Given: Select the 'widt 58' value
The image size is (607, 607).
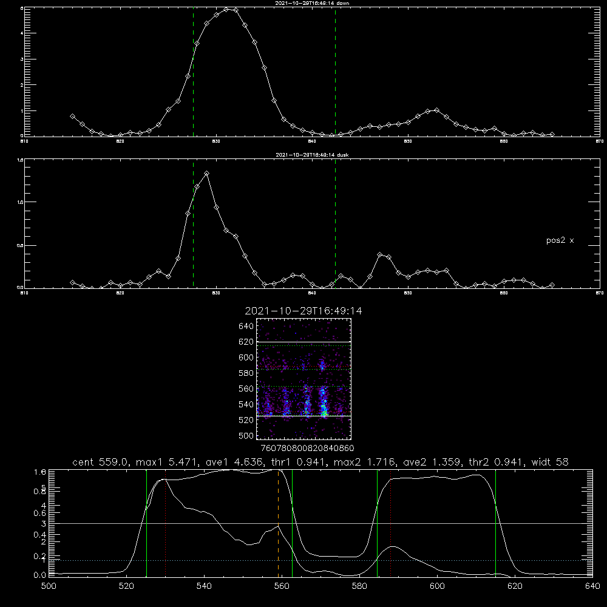Looking at the screenshot, I should 550,462.
